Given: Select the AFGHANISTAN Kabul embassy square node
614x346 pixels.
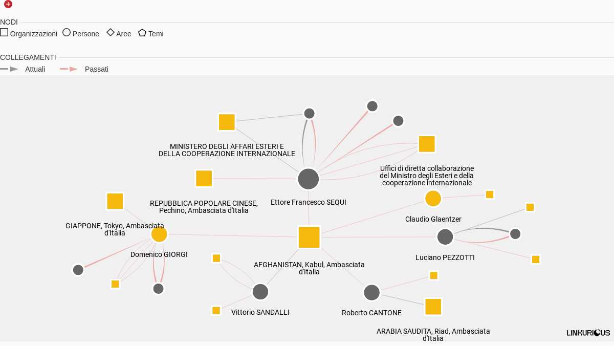Looking at the screenshot, I should pyautogui.click(x=309, y=237).
